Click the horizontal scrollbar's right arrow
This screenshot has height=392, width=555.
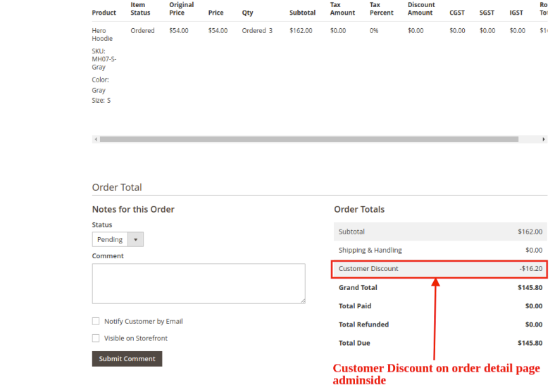[544, 139]
